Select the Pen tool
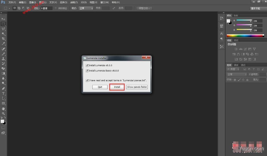 tap(3, 89)
